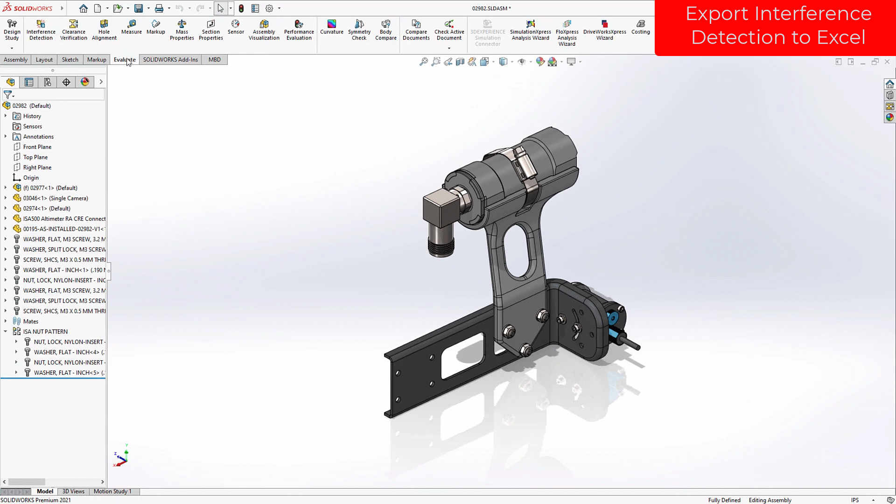The width and height of the screenshot is (896, 504).
Task: Open the Markup ribbon tab
Action: click(97, 60)
